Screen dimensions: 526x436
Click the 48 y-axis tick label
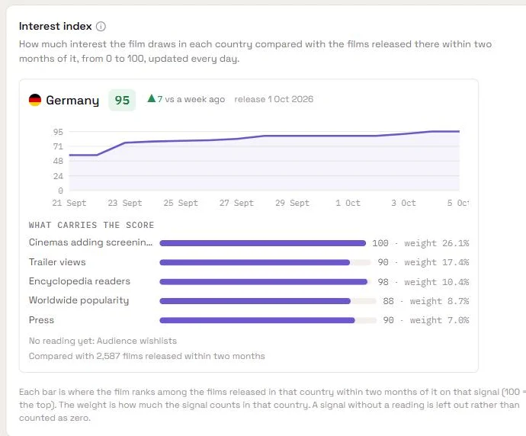[58, 162]
